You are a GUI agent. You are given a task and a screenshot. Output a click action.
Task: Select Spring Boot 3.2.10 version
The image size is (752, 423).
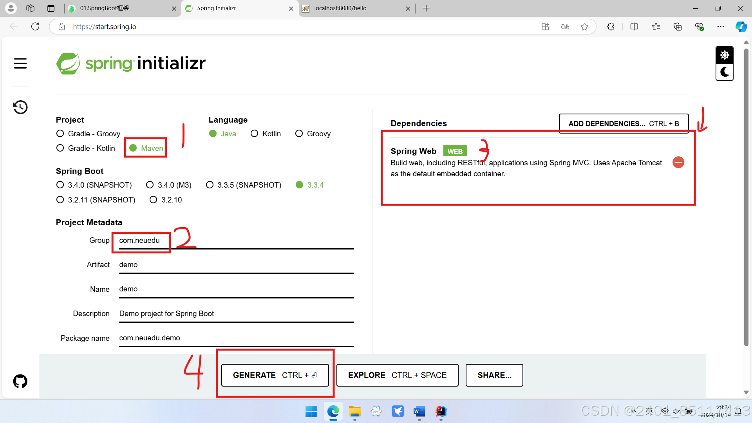pyautogui.click(x=166, y=200)
